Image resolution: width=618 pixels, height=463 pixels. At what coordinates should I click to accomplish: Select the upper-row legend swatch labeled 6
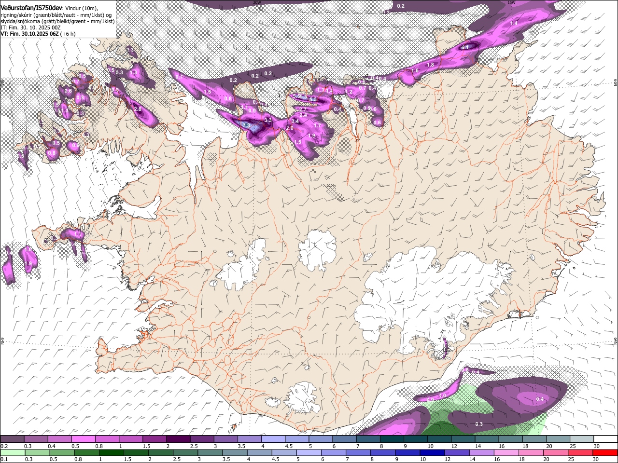pyautogui.click(x=344, y=439)
